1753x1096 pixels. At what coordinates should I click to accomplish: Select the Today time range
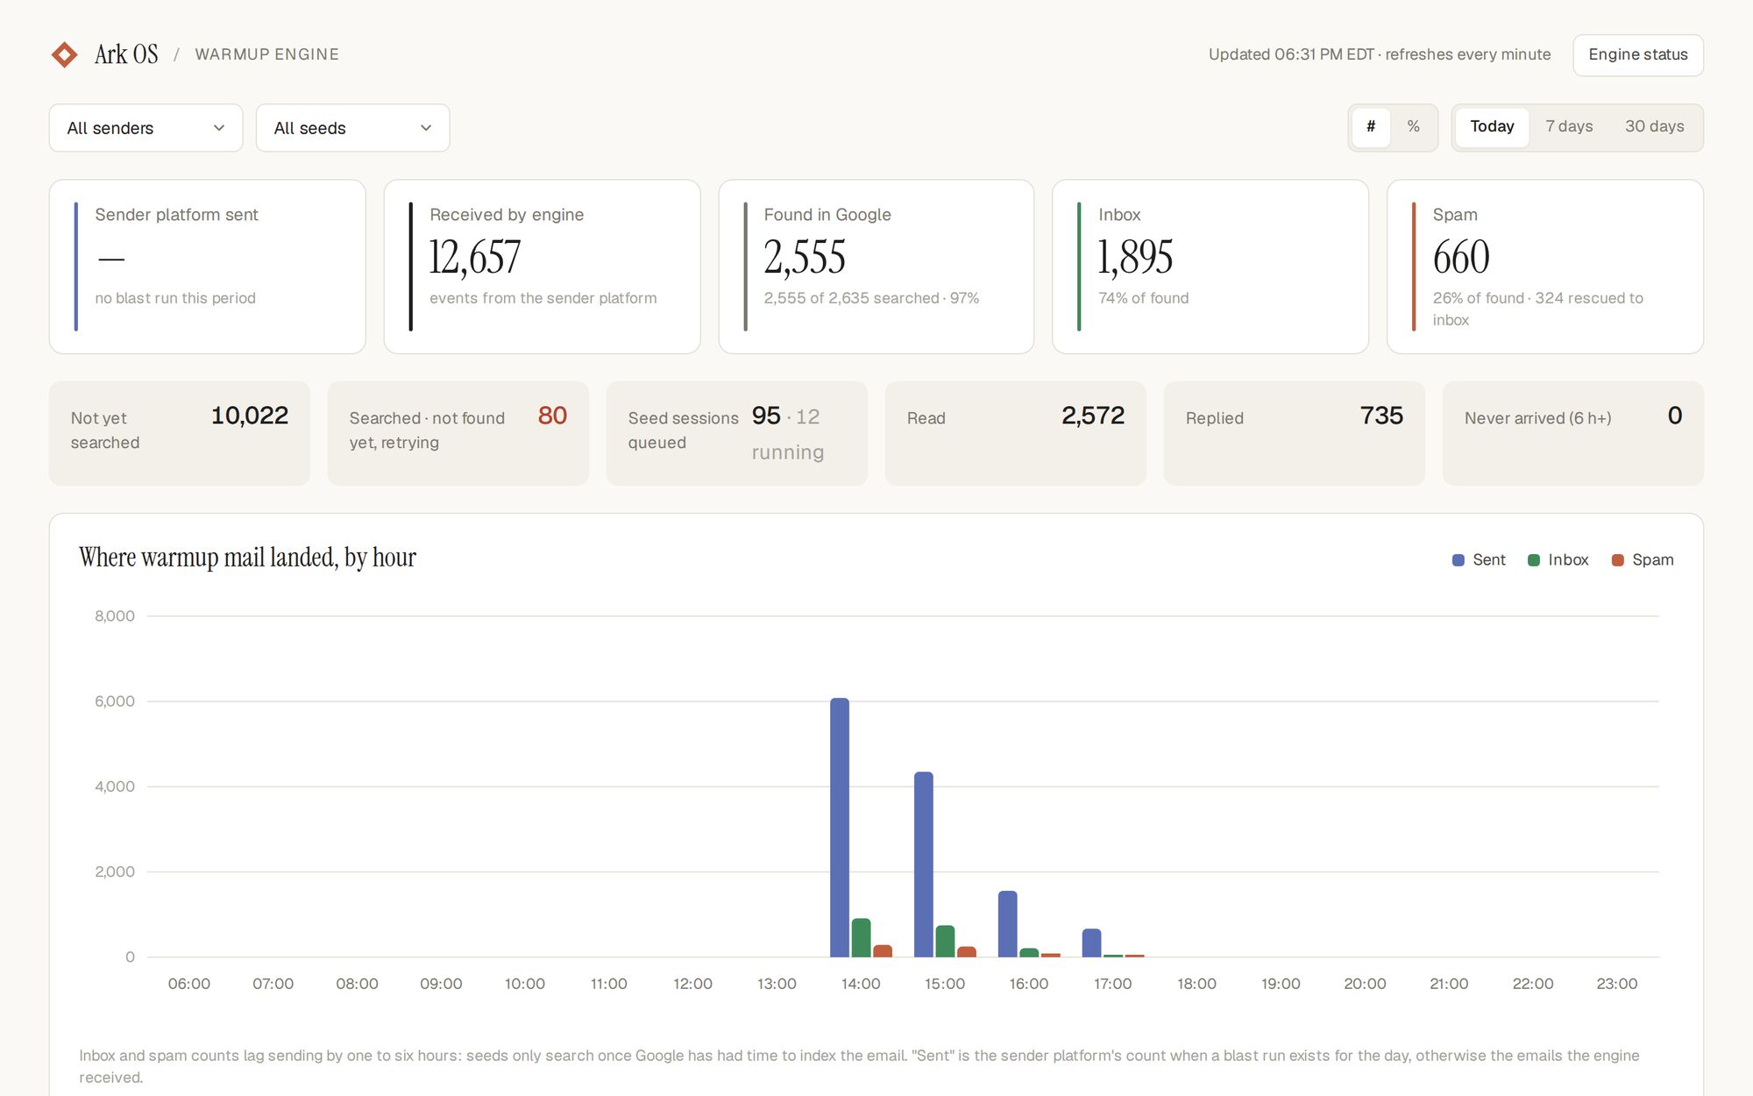tap(1492, 126)
